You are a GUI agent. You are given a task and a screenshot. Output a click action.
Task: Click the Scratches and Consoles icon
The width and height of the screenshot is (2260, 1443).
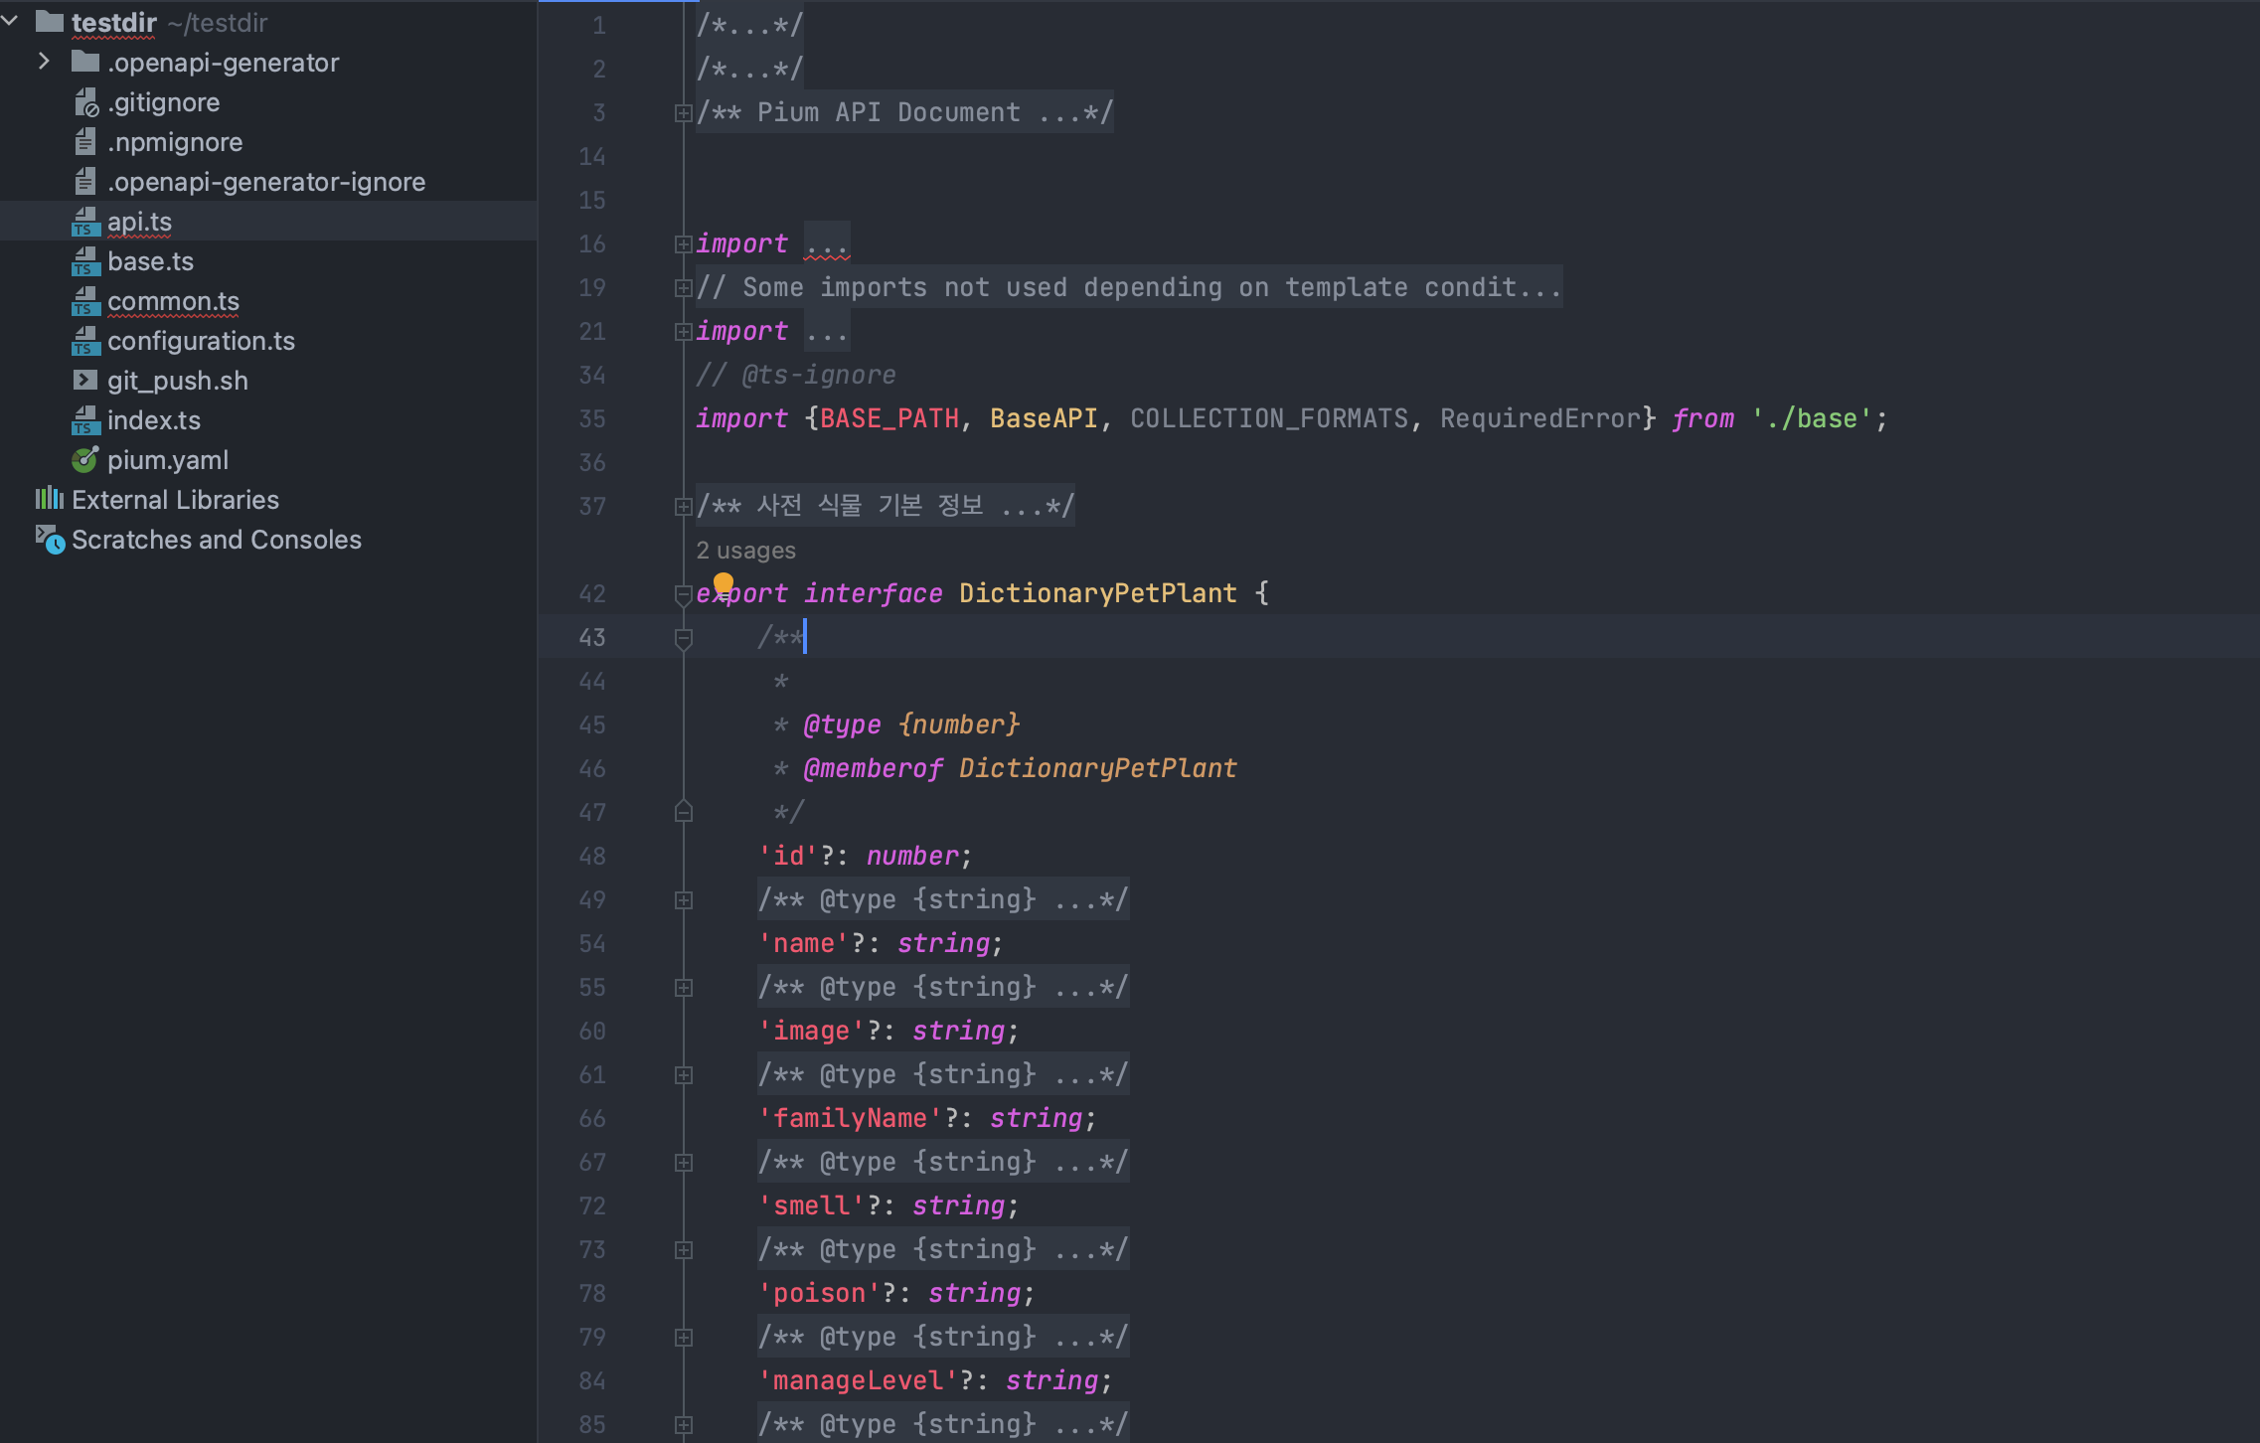(50, 540)
